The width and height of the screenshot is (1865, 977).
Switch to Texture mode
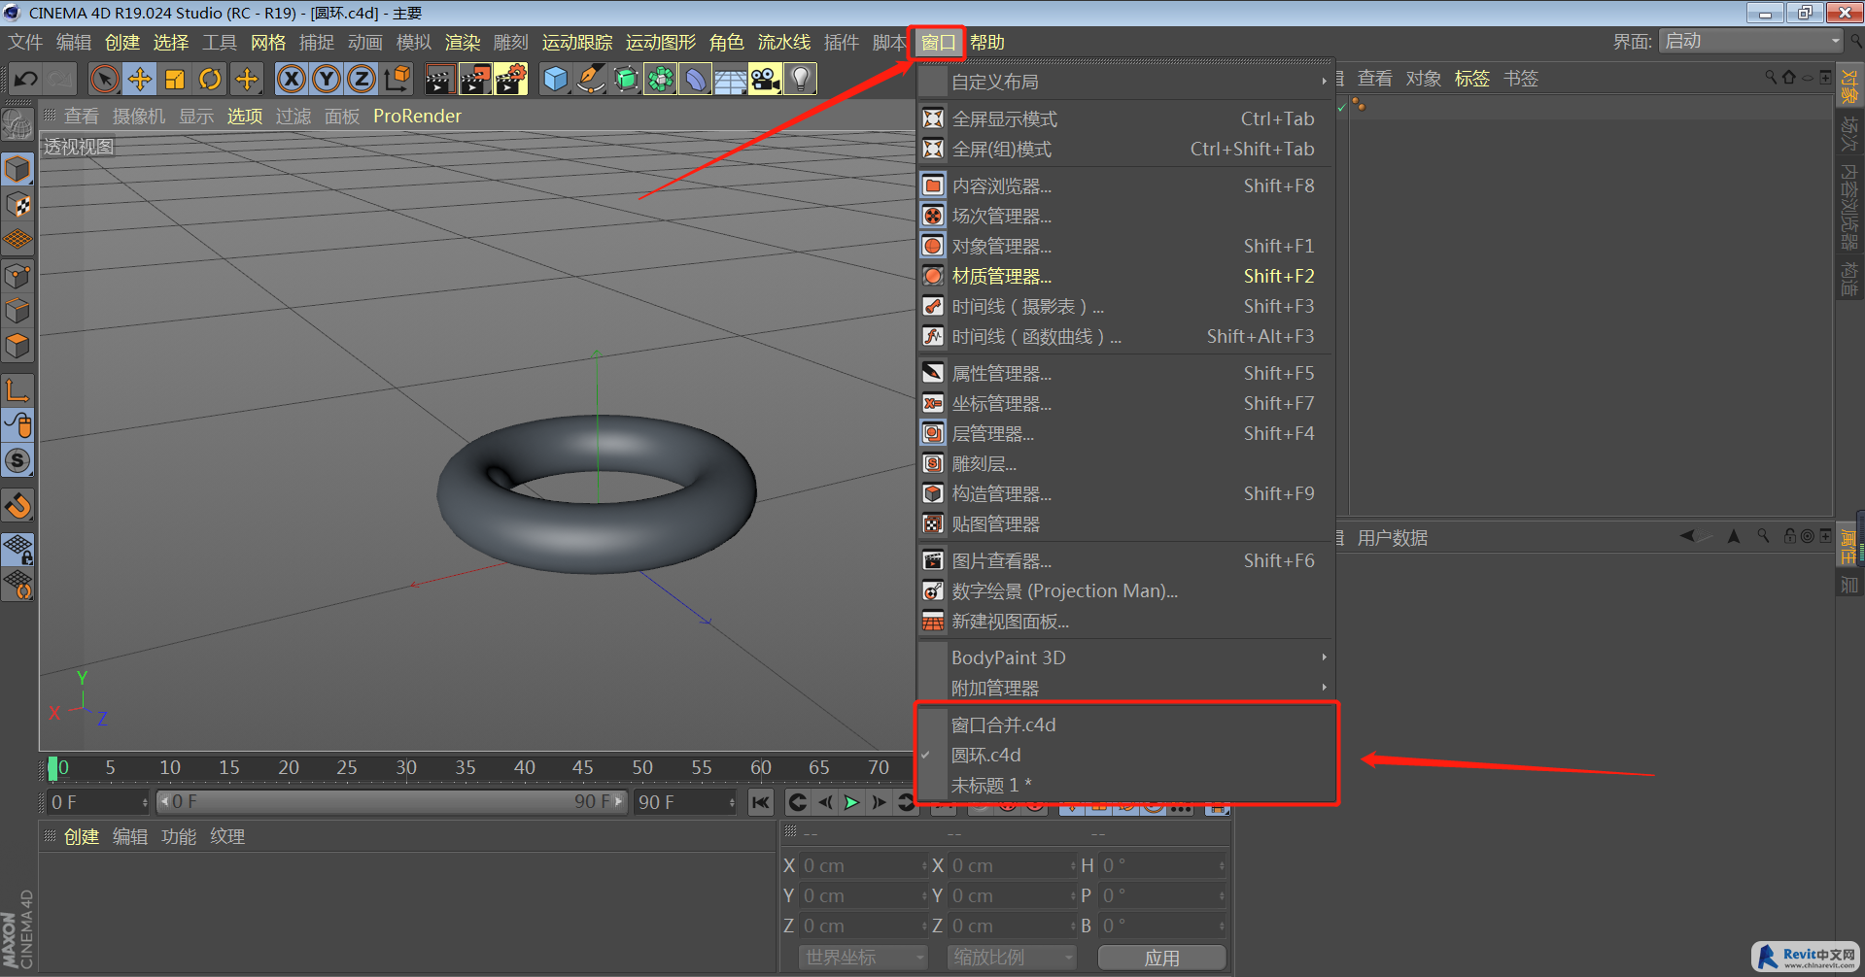pos(17,204)
